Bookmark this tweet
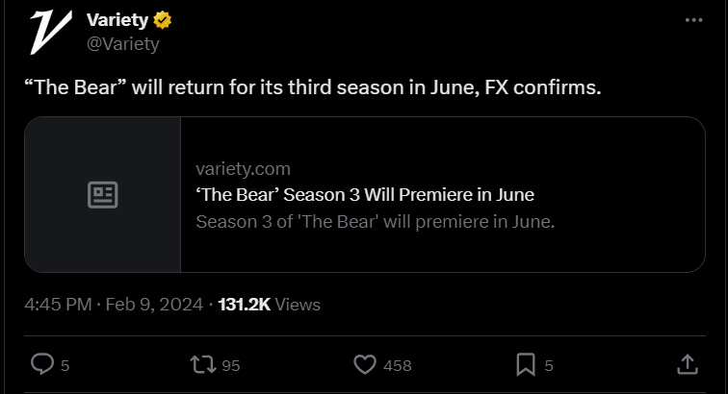 (x=525, y=364)
